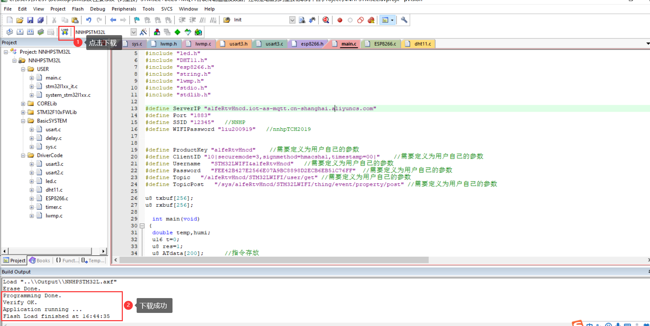Click the Undo arrow icon
This screenshot has width=650, height=326.
[89, 20]
